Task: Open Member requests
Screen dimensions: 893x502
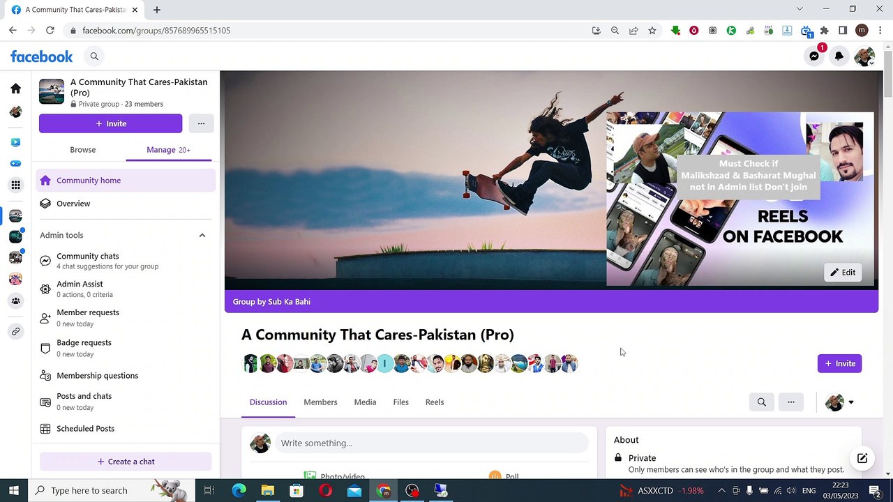Action: (x=126, y=318)
